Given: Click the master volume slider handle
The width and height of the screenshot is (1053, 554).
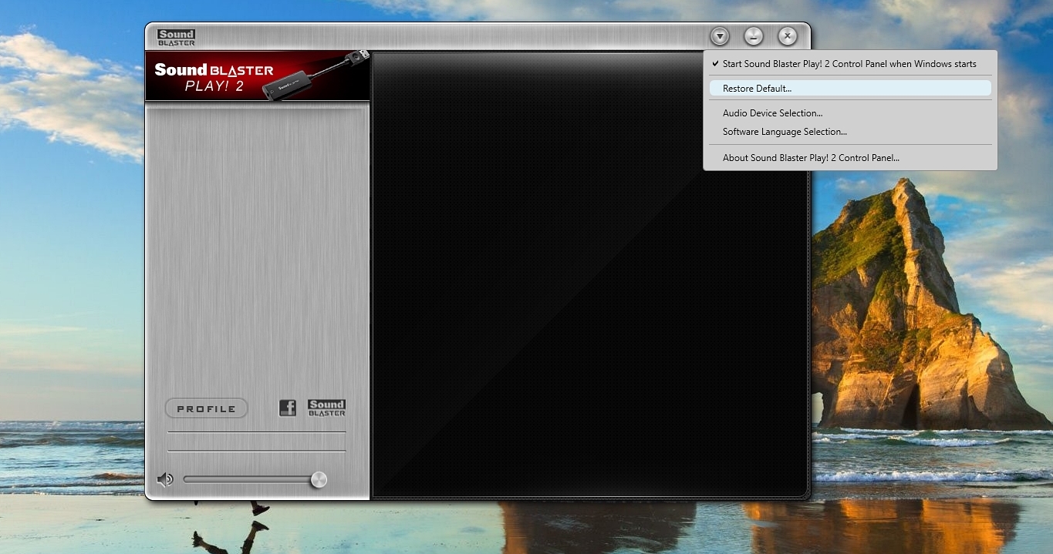Looking at the screenshot, I should [x=319, y=480].
